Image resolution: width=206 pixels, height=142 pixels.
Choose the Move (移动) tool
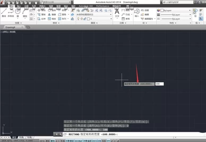(41, 10)
